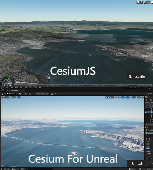Toggle scale snapping in viewport
This screenshot has height=170, width=153.
point(132,97)
